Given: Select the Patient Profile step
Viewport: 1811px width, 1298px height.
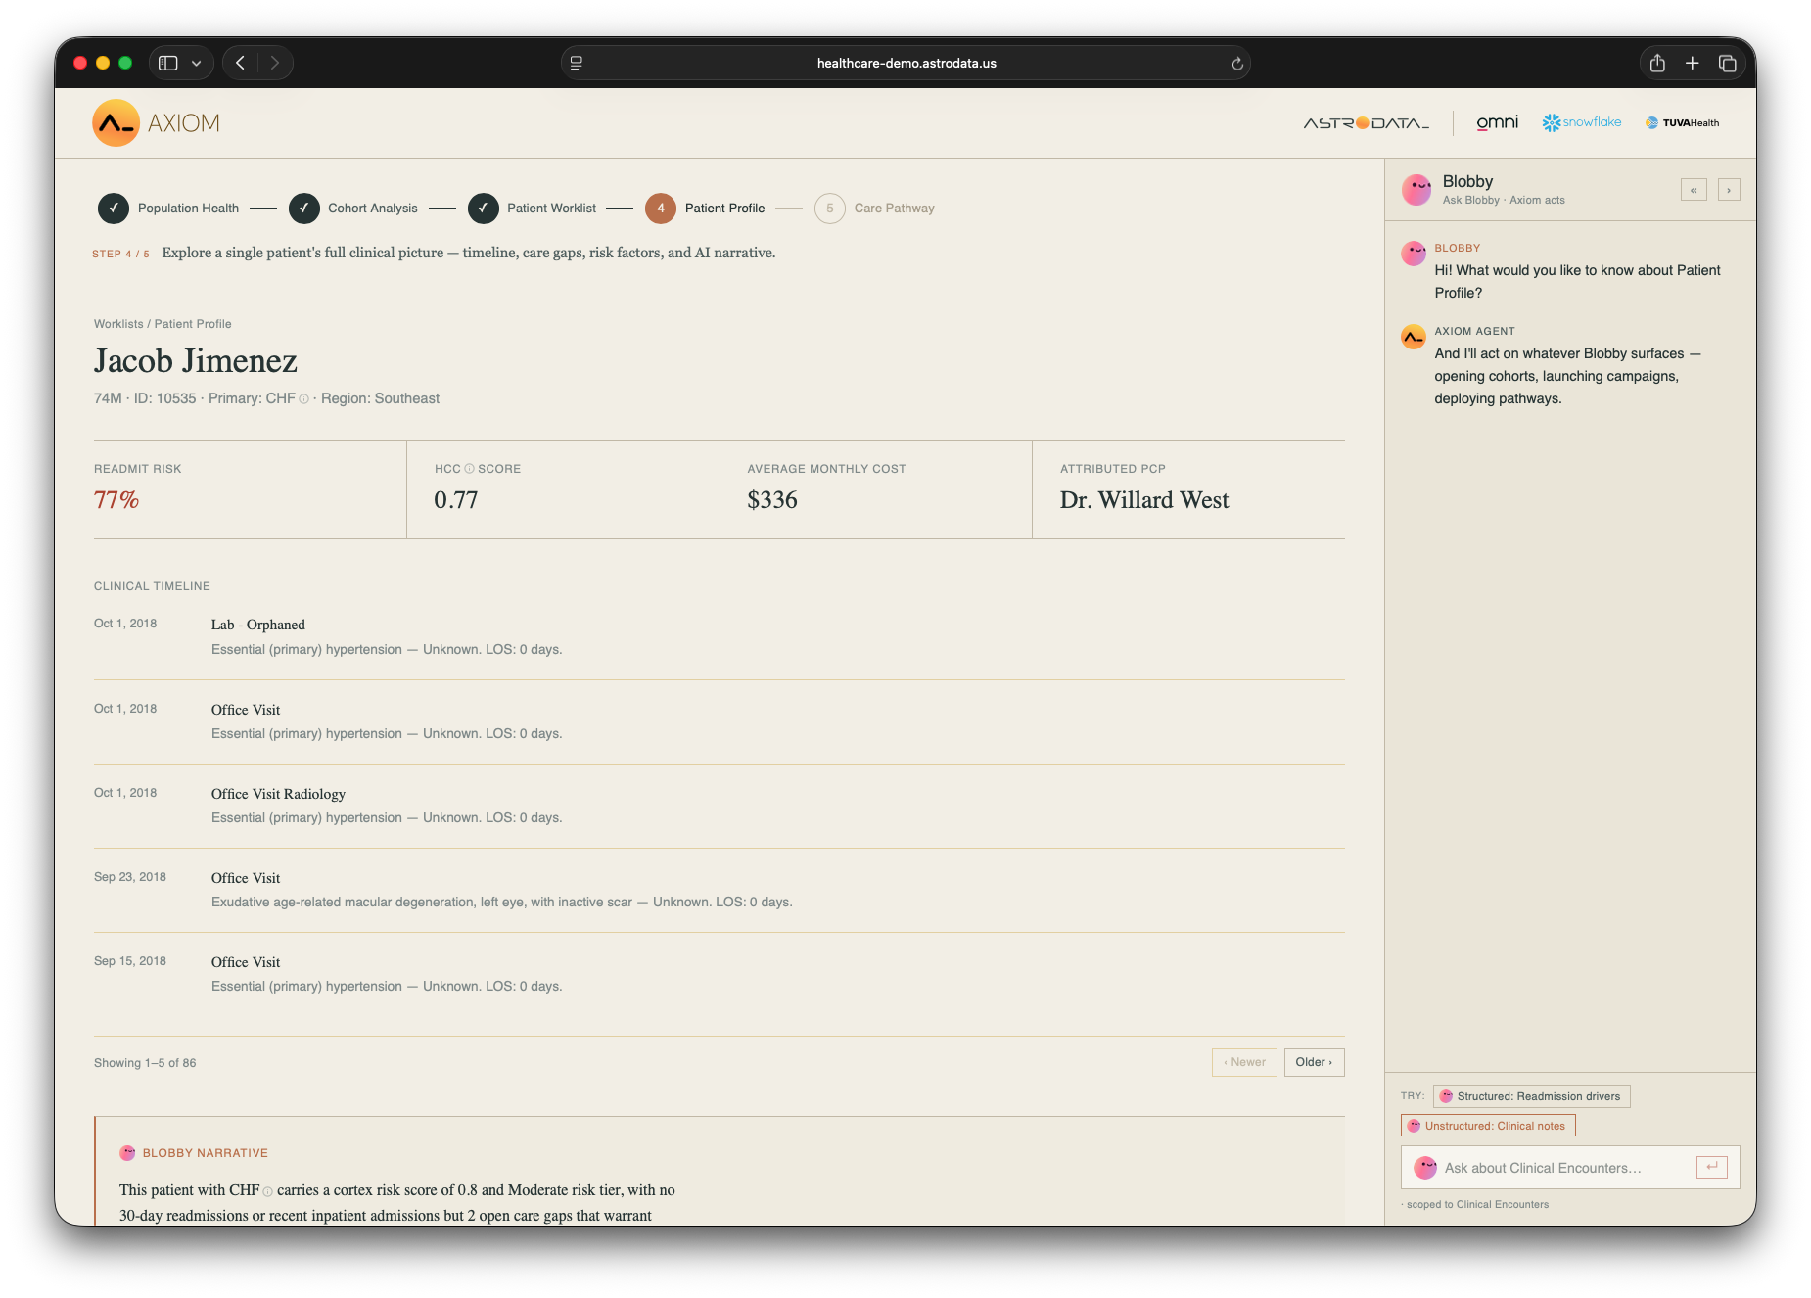Looking at the screenshot, I should click(706, 209).
